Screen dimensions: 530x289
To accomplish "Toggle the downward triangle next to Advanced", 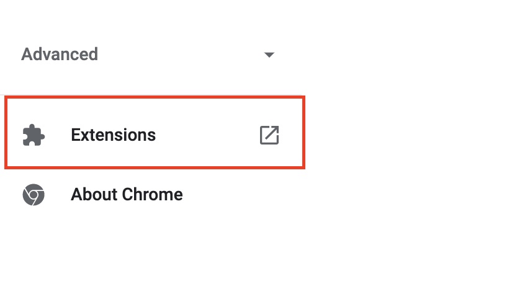I will 269,55.
